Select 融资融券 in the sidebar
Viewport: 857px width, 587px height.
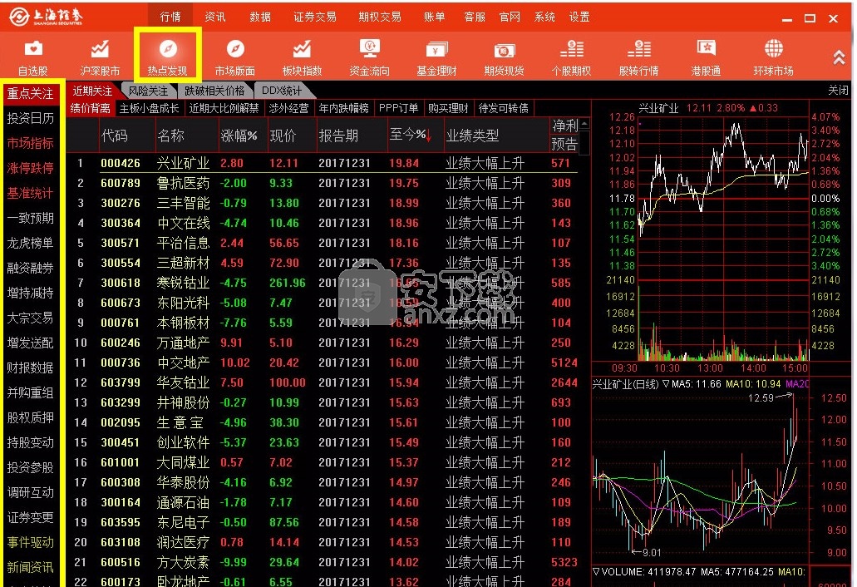click(31, 268)
